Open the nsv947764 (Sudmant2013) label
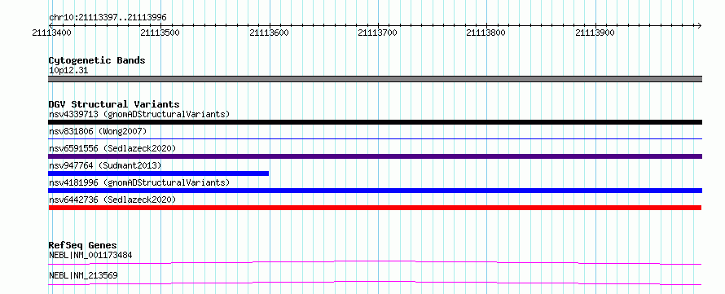Screen dimensions: 725x294 [x=105, y=165]
